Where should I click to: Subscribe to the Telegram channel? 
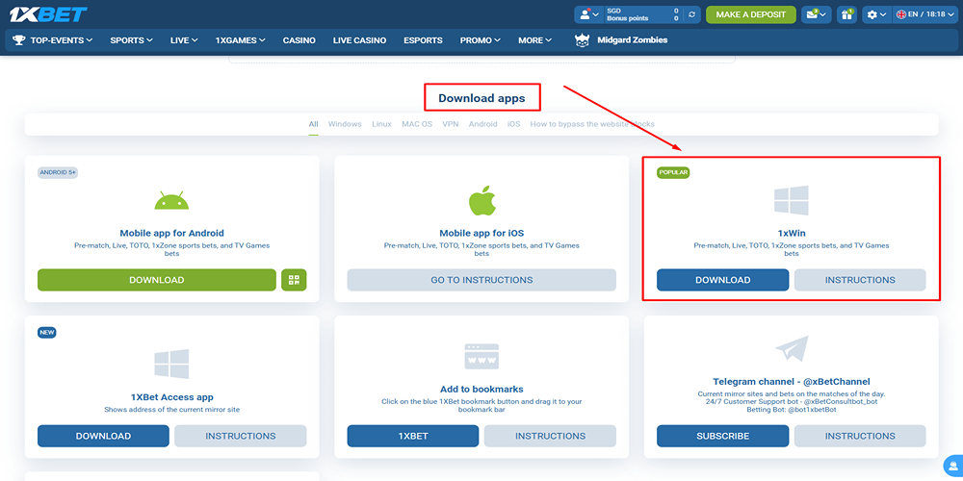coord(722,436)
